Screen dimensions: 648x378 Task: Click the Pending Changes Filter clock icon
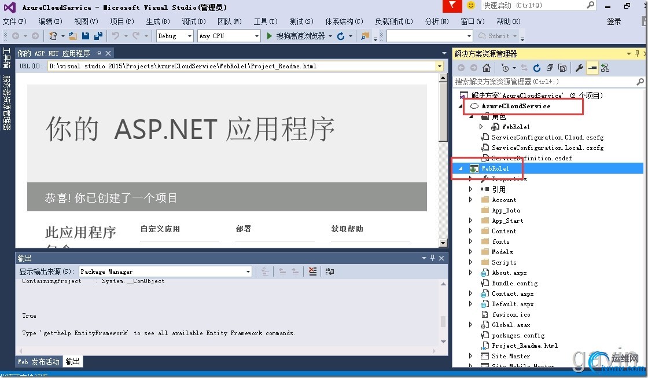[x=505, y=68]
